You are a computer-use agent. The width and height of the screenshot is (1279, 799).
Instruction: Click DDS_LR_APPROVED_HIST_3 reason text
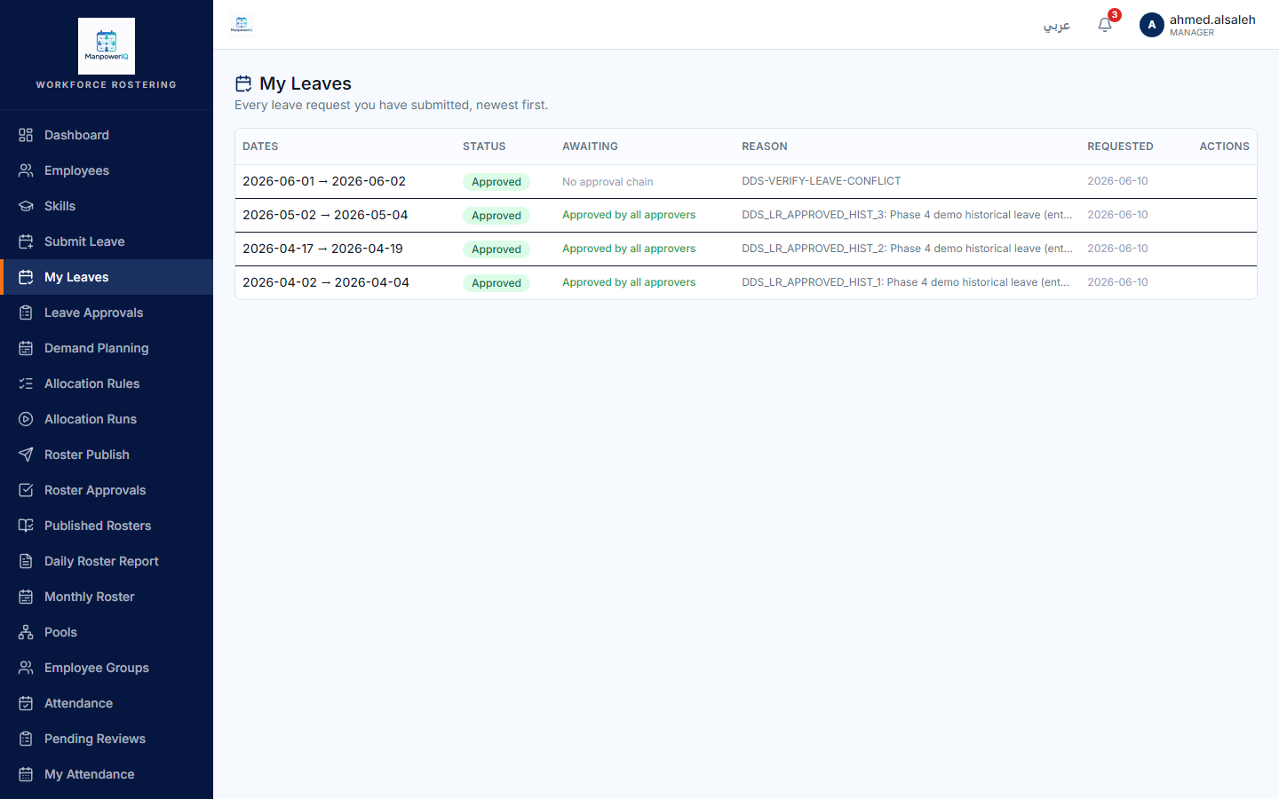point(907,215)
